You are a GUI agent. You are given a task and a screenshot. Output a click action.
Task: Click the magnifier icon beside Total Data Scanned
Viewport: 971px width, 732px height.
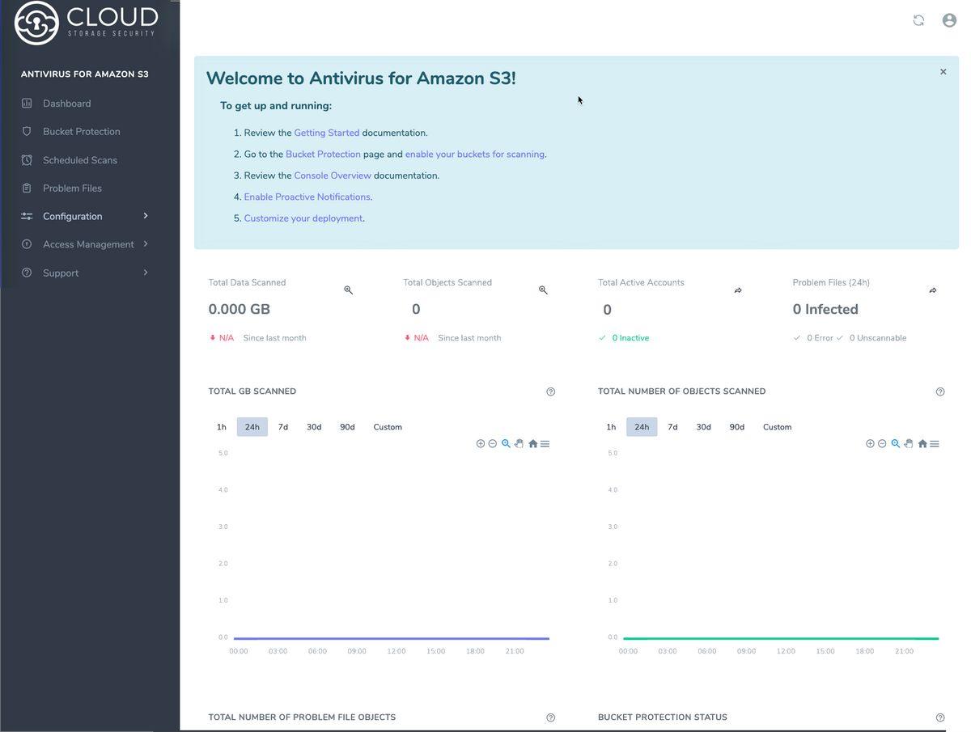(349, 290)
